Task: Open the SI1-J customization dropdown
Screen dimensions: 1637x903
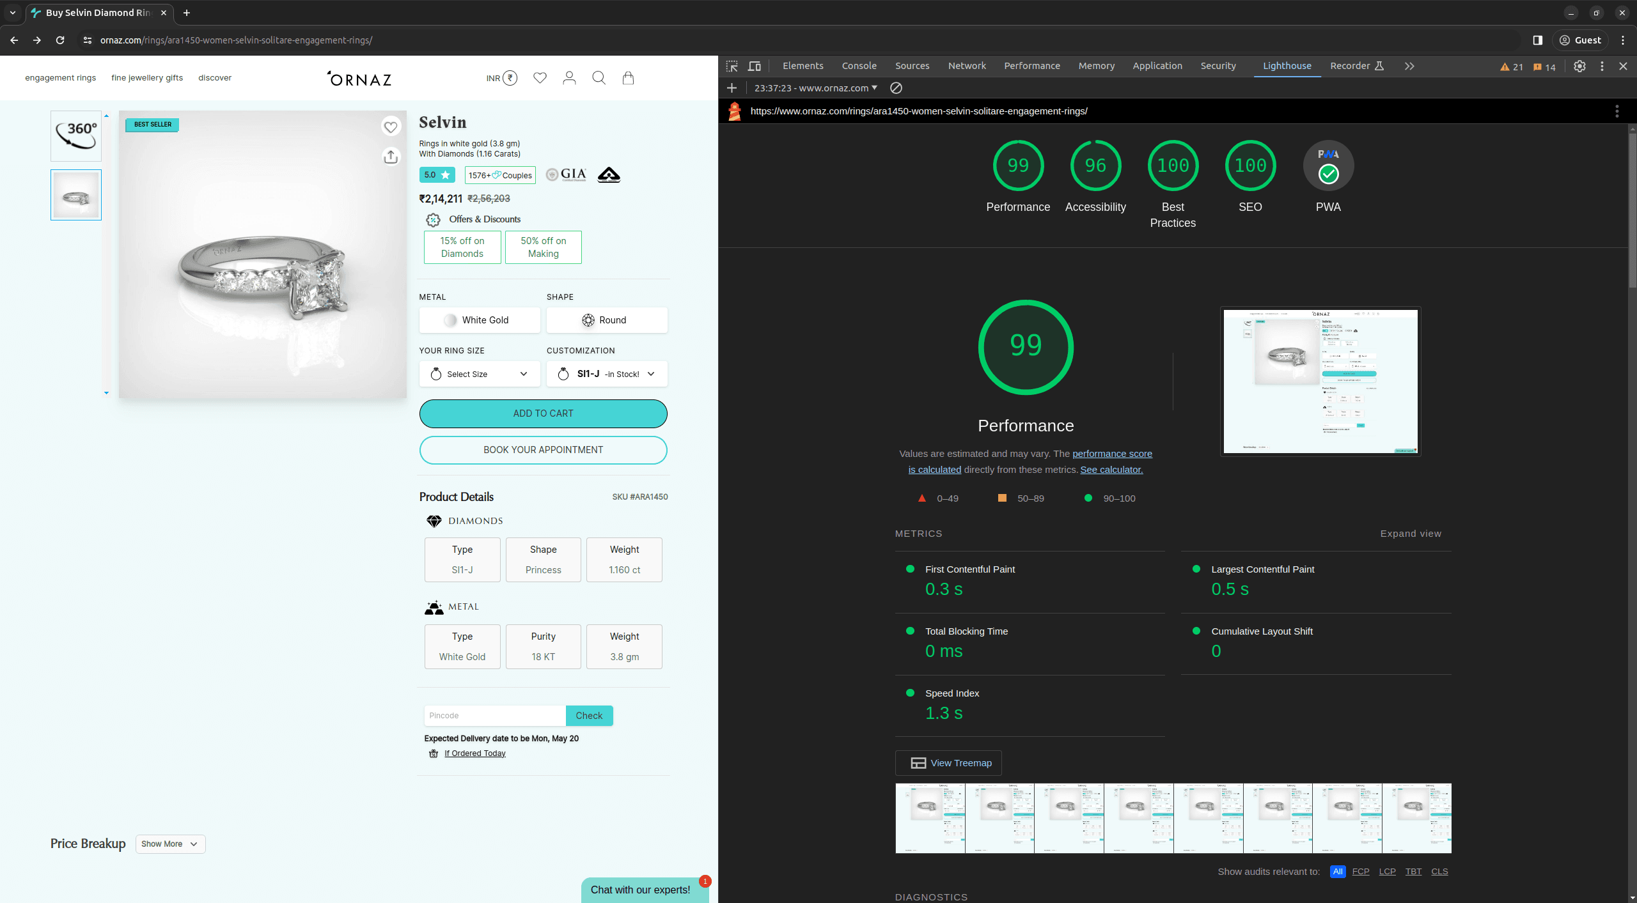Action: (607, 374)
